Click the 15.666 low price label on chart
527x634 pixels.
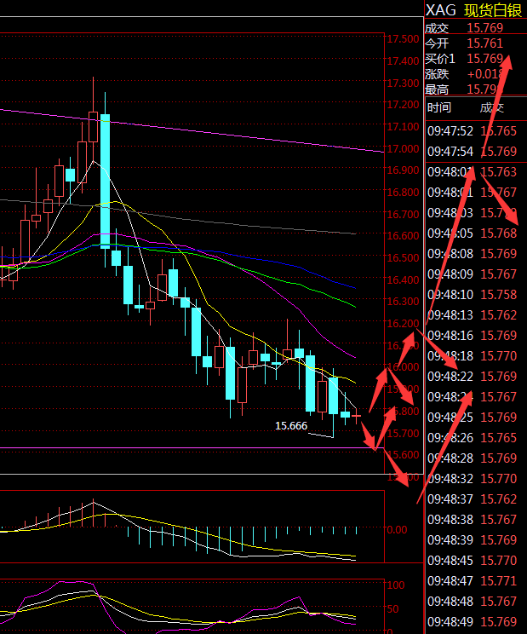pos(291,426)
